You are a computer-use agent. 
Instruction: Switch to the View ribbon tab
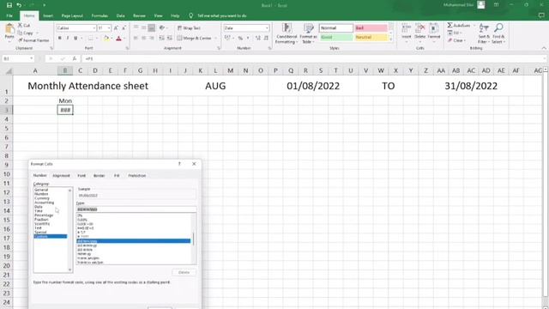click(x=158, y=15)
